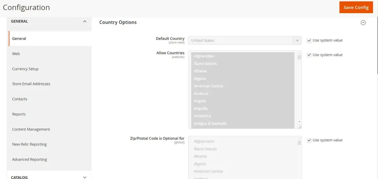Open the Default Country dropdown
This screenshot has height=179, width=378.
pos(245,41)
